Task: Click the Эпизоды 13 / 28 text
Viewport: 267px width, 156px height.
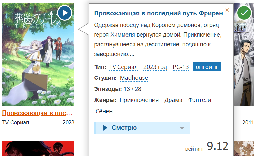Action: pos(118,89)
